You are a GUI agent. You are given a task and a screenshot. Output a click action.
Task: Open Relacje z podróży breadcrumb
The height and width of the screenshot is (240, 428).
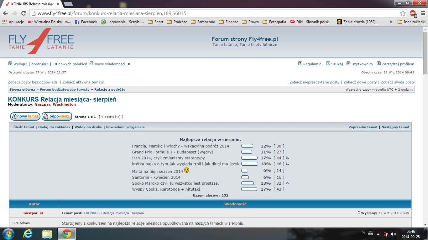(x=110, y=90)
